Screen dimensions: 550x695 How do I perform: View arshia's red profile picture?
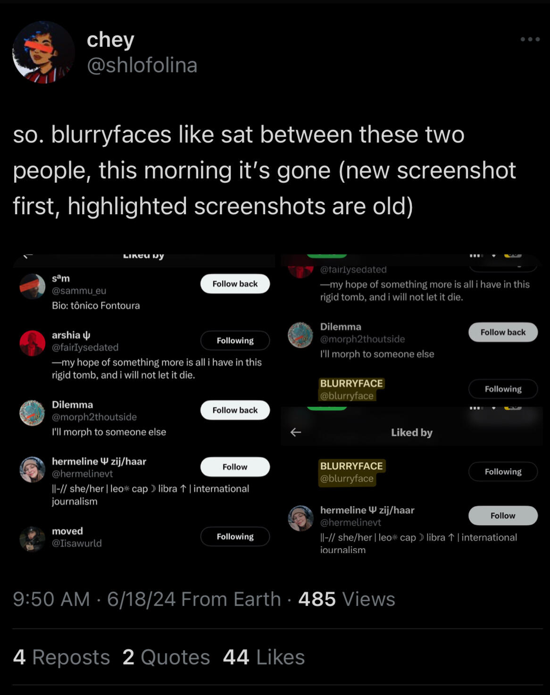click(x=32, y=343)
